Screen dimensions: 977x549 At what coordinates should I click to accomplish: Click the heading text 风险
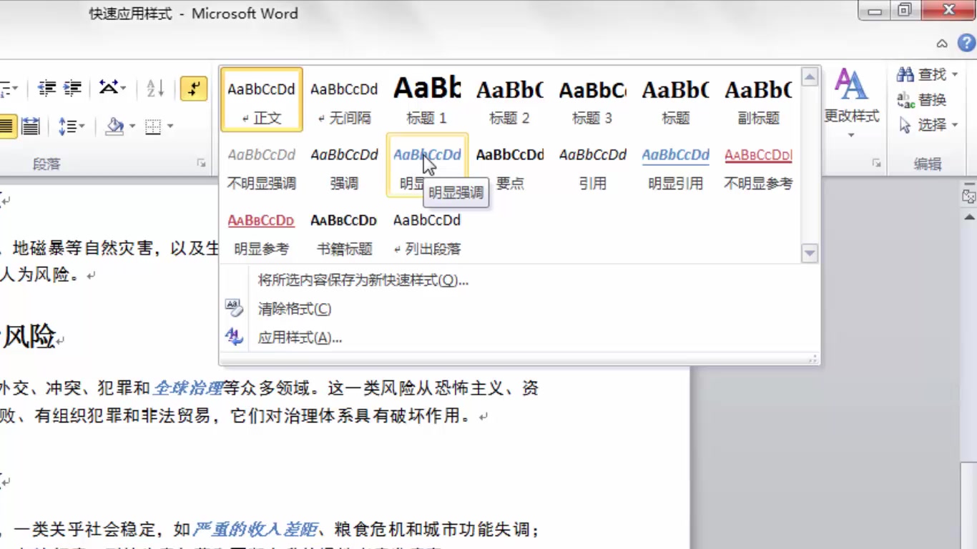tap(29, 336)
